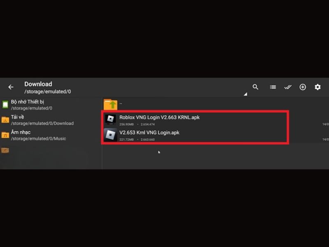Viewport: 329px width, 247px height.
Task: Select the Roblox VNG Login V2.663 KRNL.apk icon
Action: click(x=110, y=119)
